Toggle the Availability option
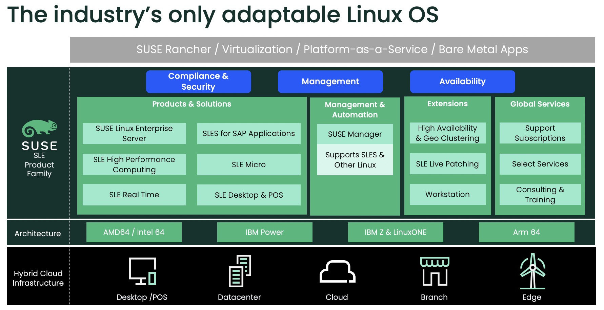Image resolution: width=604 pixels, height=310 pixels. click(462, 82)
